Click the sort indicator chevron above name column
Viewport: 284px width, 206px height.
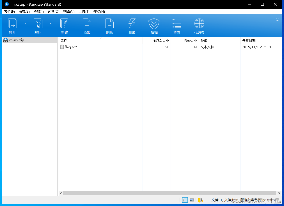[101, 38]
